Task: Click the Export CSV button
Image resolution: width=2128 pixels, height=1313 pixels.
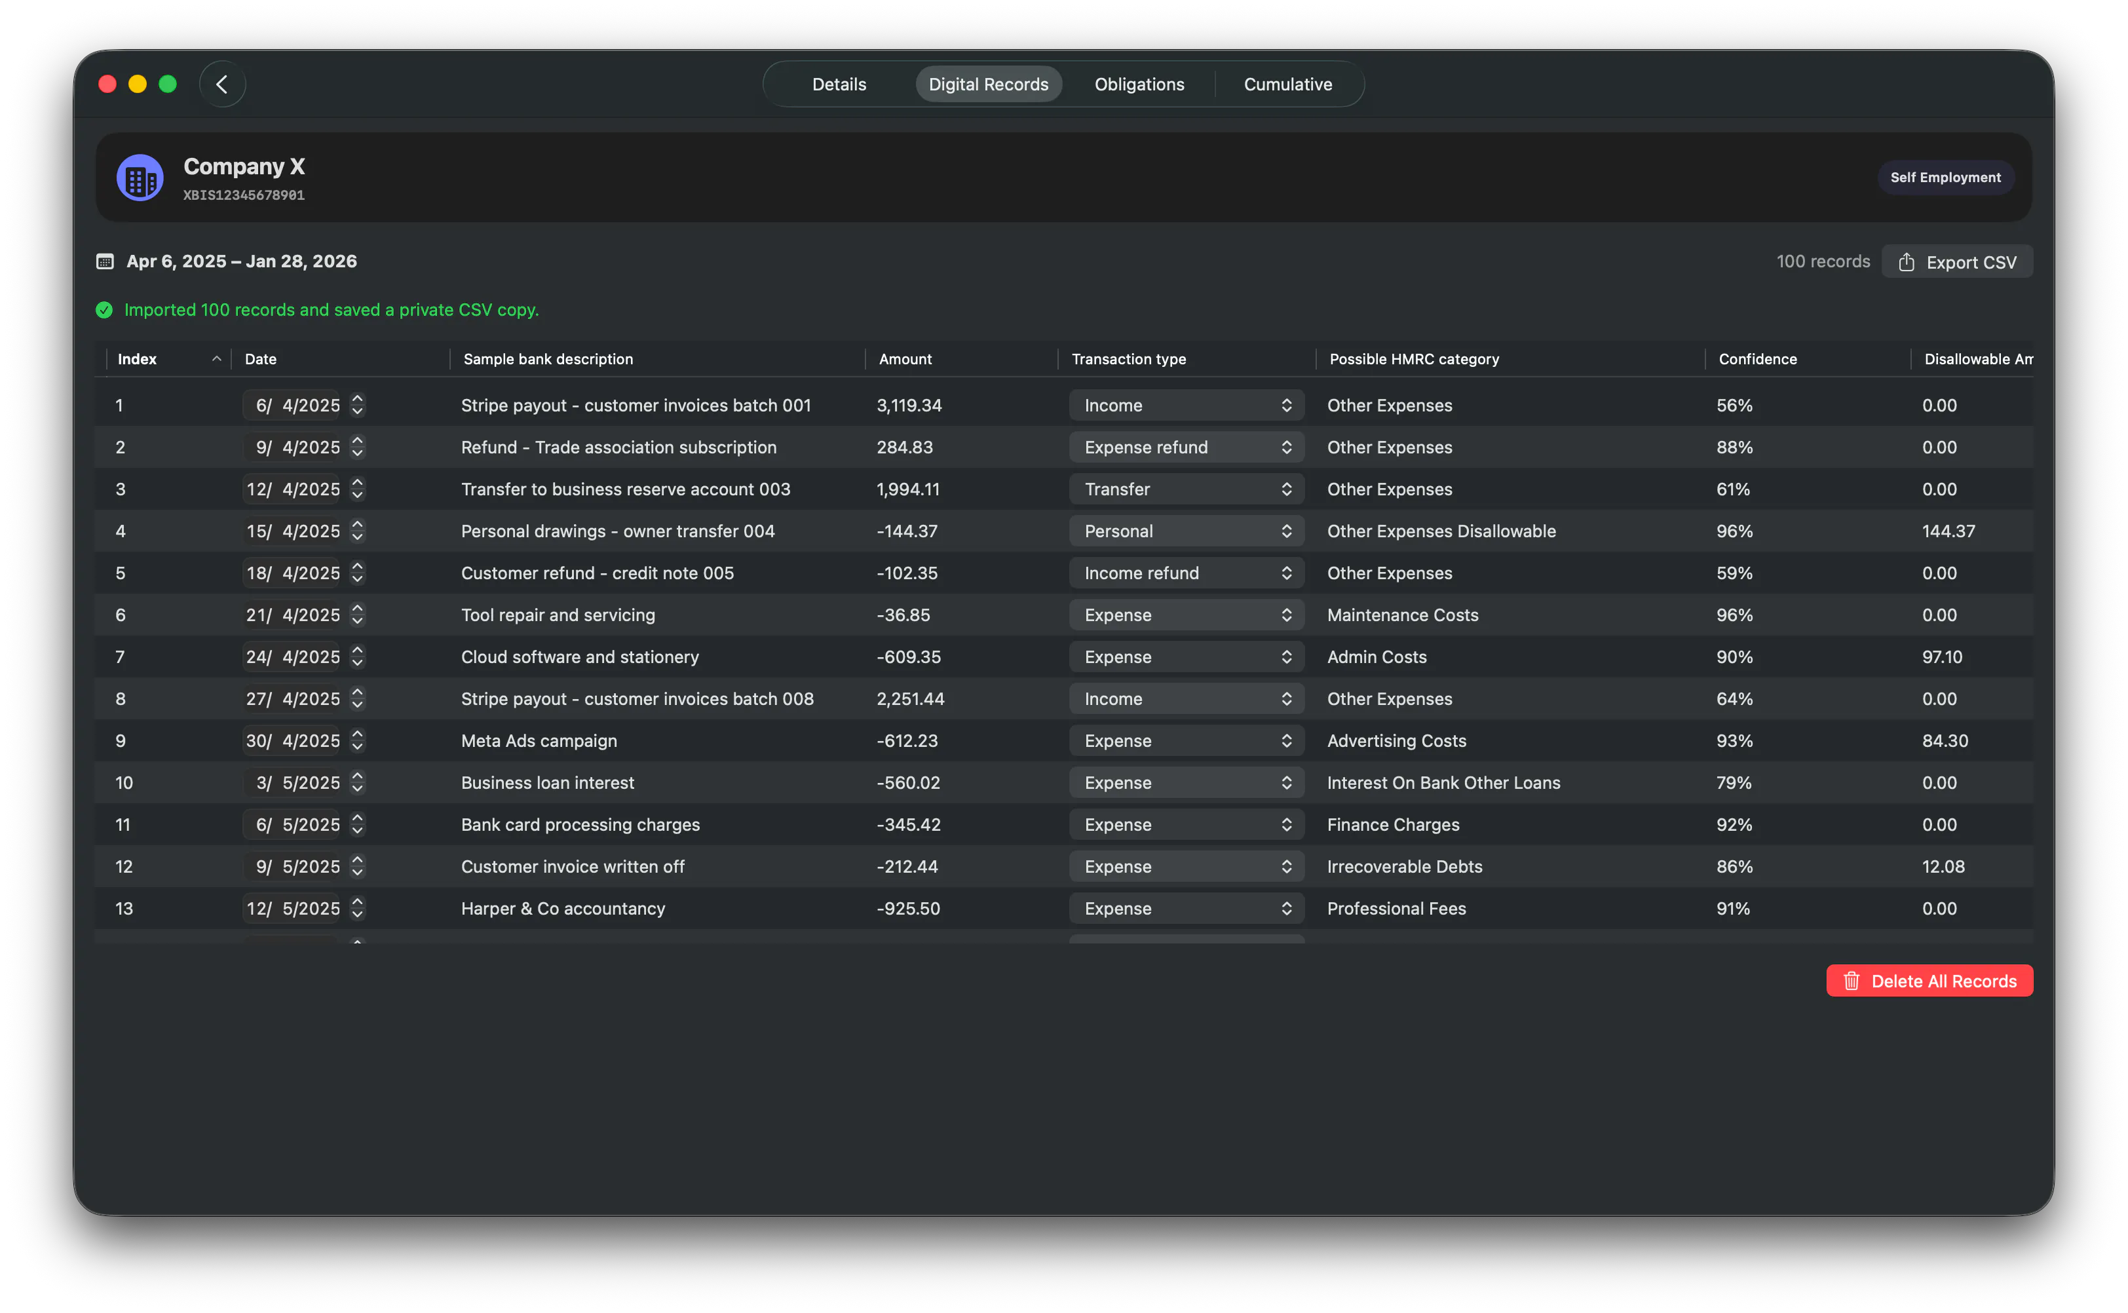Action: [x=1956, y=262]
